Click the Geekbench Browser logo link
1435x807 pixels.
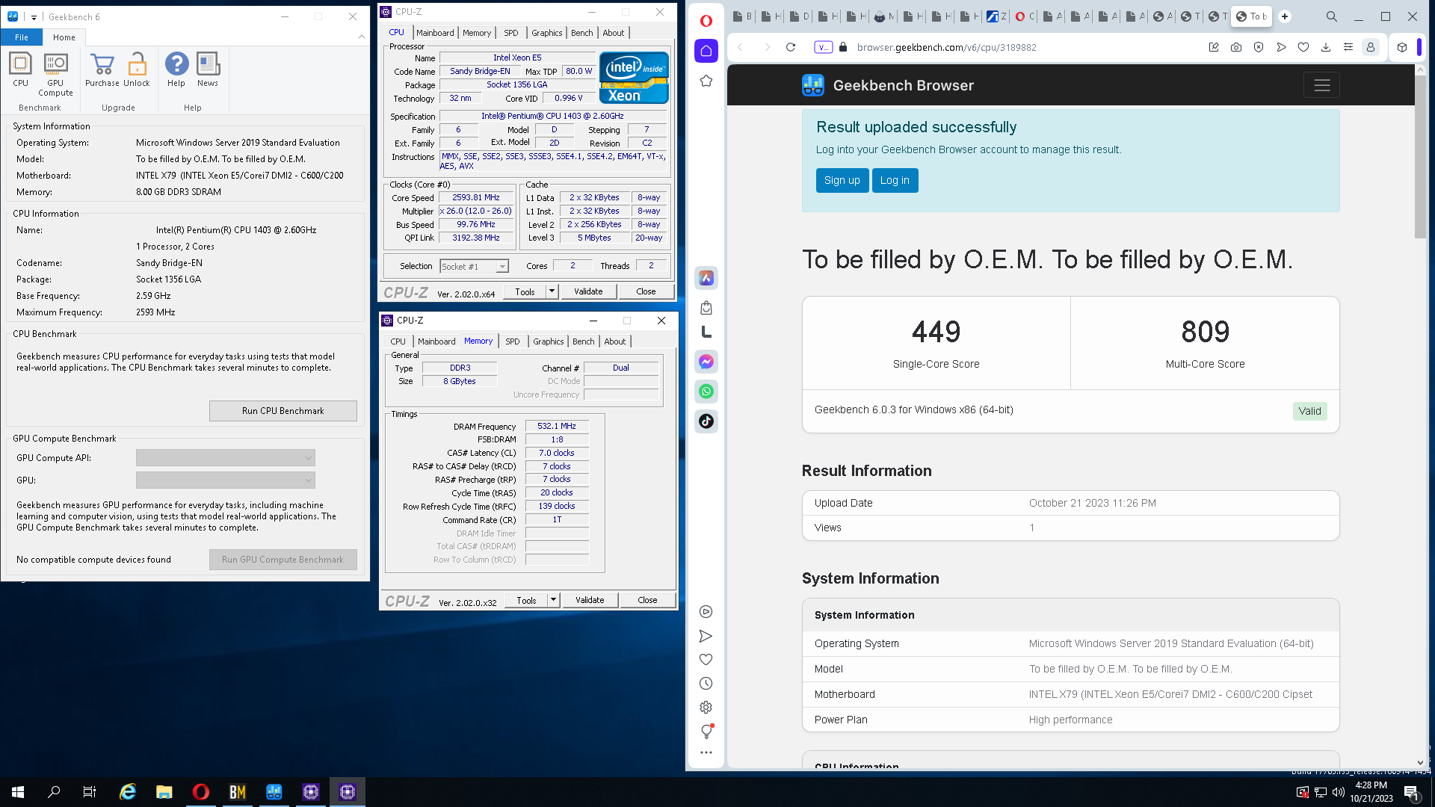point(888,85)
